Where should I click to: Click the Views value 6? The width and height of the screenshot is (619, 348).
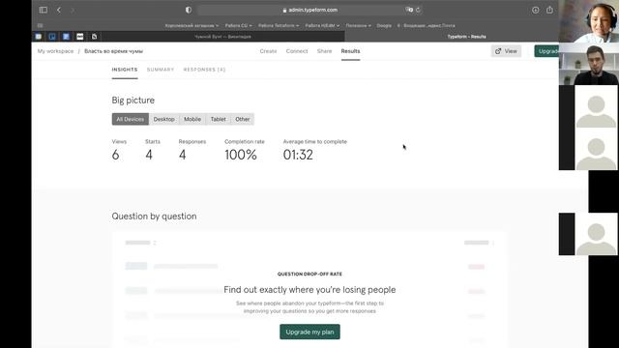[x=115, y=155]
